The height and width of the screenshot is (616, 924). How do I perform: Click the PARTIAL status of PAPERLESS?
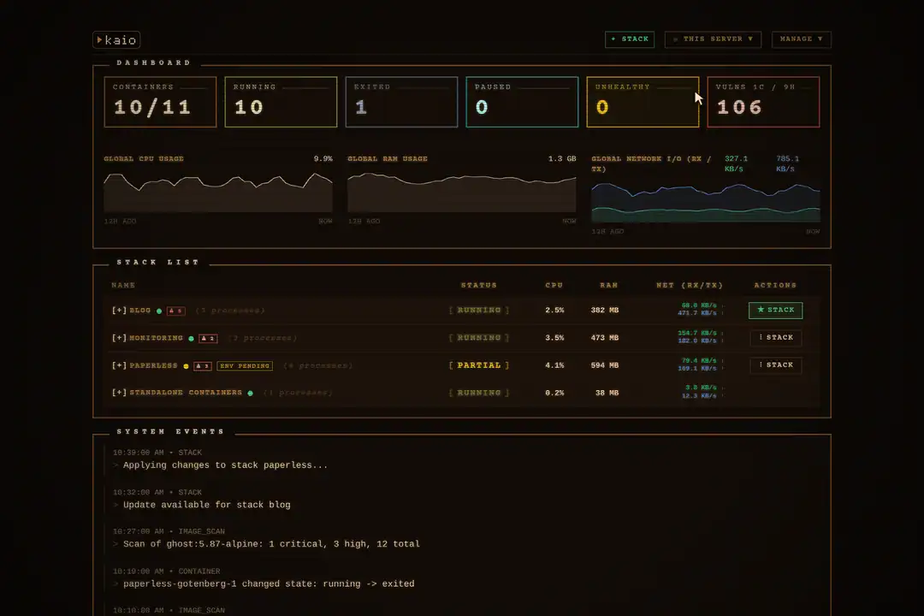(479, 365)
